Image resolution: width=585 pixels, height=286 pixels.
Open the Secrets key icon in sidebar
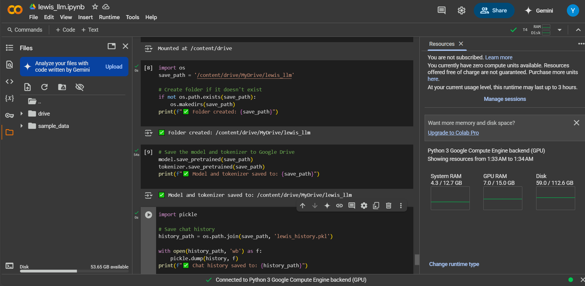(10, 116)
